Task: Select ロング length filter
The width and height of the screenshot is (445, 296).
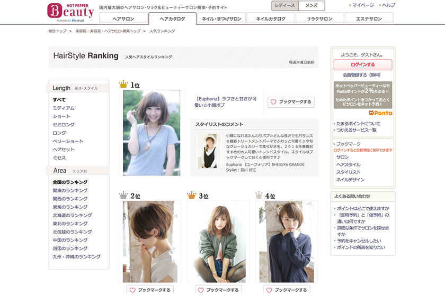Action: pyautogui.click(x=59, y=133)
